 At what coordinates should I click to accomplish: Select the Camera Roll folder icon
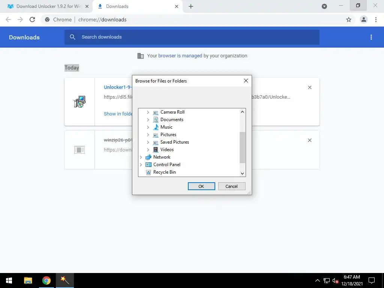[x=156, y=112]
